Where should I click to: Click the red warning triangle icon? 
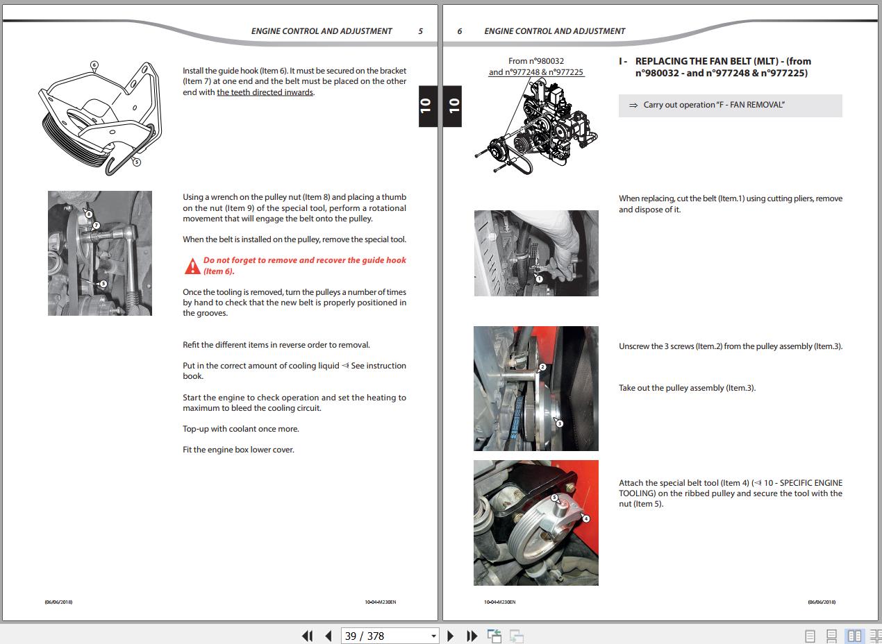pyautogui.click(x=192, y=266)
